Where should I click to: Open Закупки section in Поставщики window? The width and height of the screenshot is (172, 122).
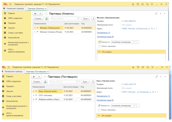[9, 91]
